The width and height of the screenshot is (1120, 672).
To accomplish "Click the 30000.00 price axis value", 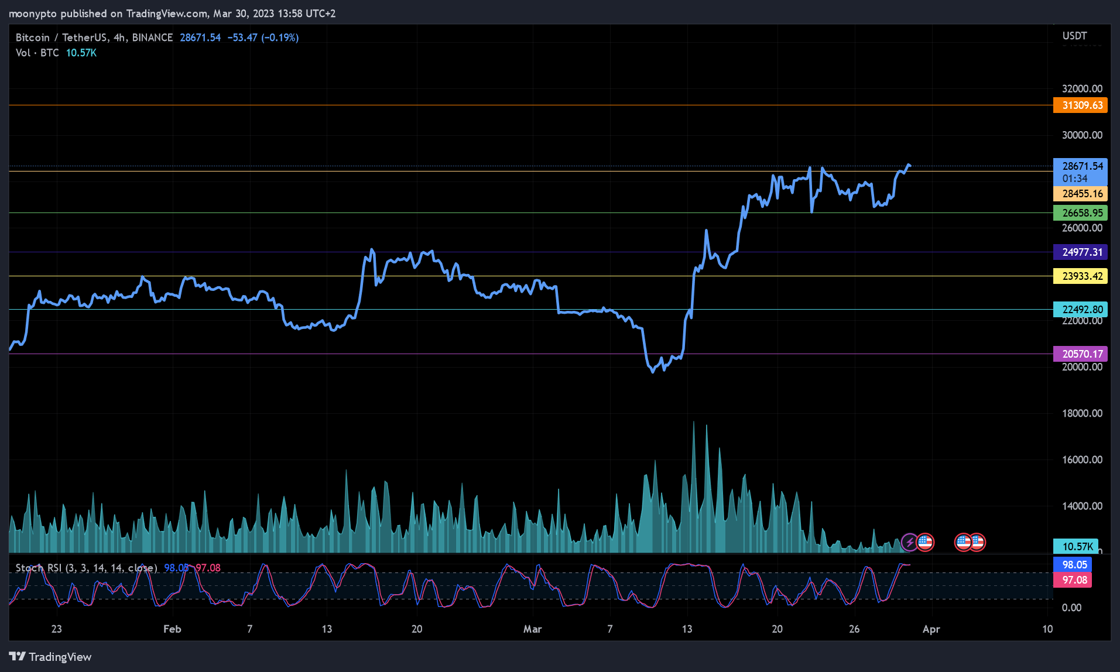I will (1083, 135).
